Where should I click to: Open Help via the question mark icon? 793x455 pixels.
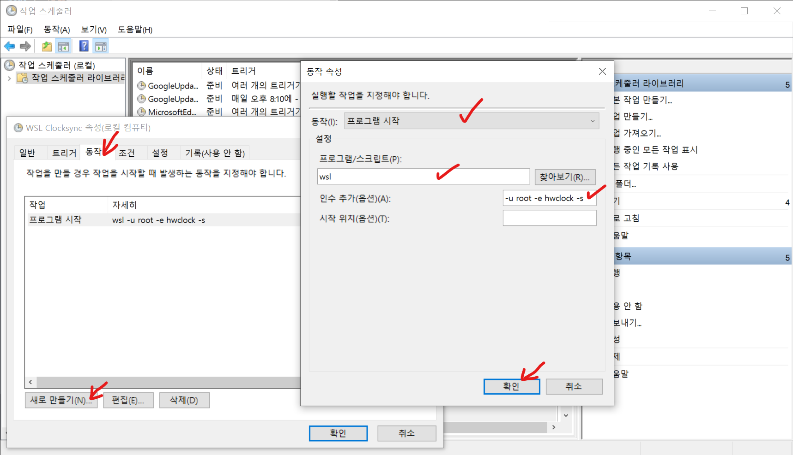pyautogui.click(x=84, y=46)
